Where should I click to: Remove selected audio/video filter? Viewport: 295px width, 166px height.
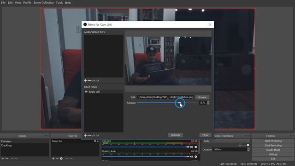click(89, 81)
